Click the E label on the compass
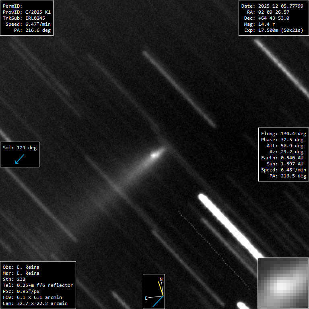The height and width of the screenshot is (309, 309). coord(146,298)
